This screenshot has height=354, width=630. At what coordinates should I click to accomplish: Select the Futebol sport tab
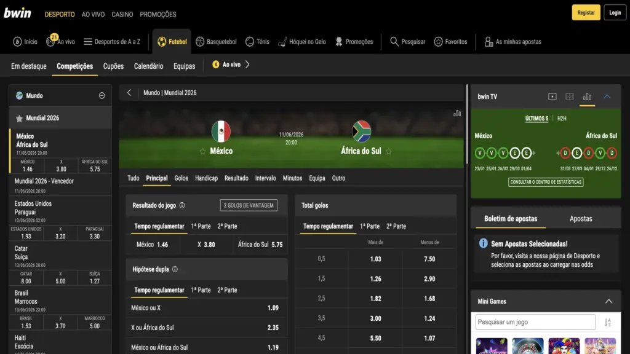click(172, 42)
